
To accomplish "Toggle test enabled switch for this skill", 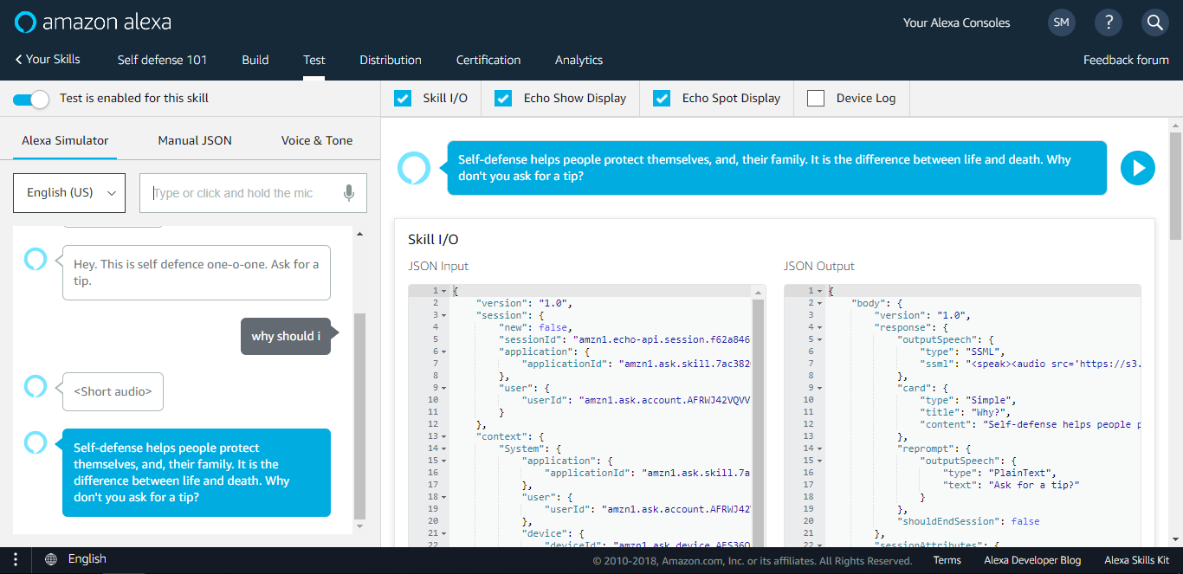I will 30,99.
